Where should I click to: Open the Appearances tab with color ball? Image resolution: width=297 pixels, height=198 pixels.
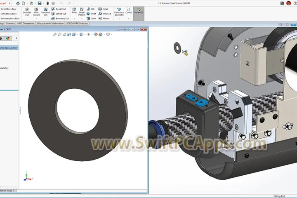pyautogui.click(x=7, y=38)
